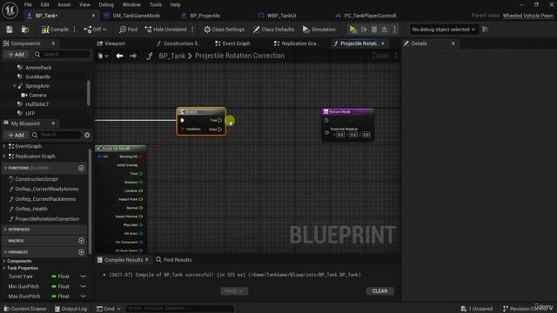
Task: Click the My Blueprint search field
Action: pos(56,135)
